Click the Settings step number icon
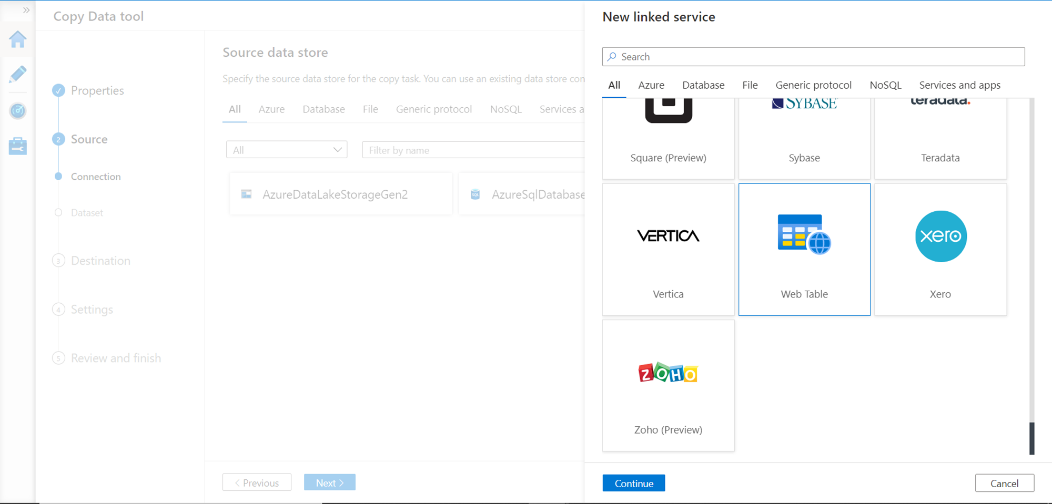 coord(58,310)
